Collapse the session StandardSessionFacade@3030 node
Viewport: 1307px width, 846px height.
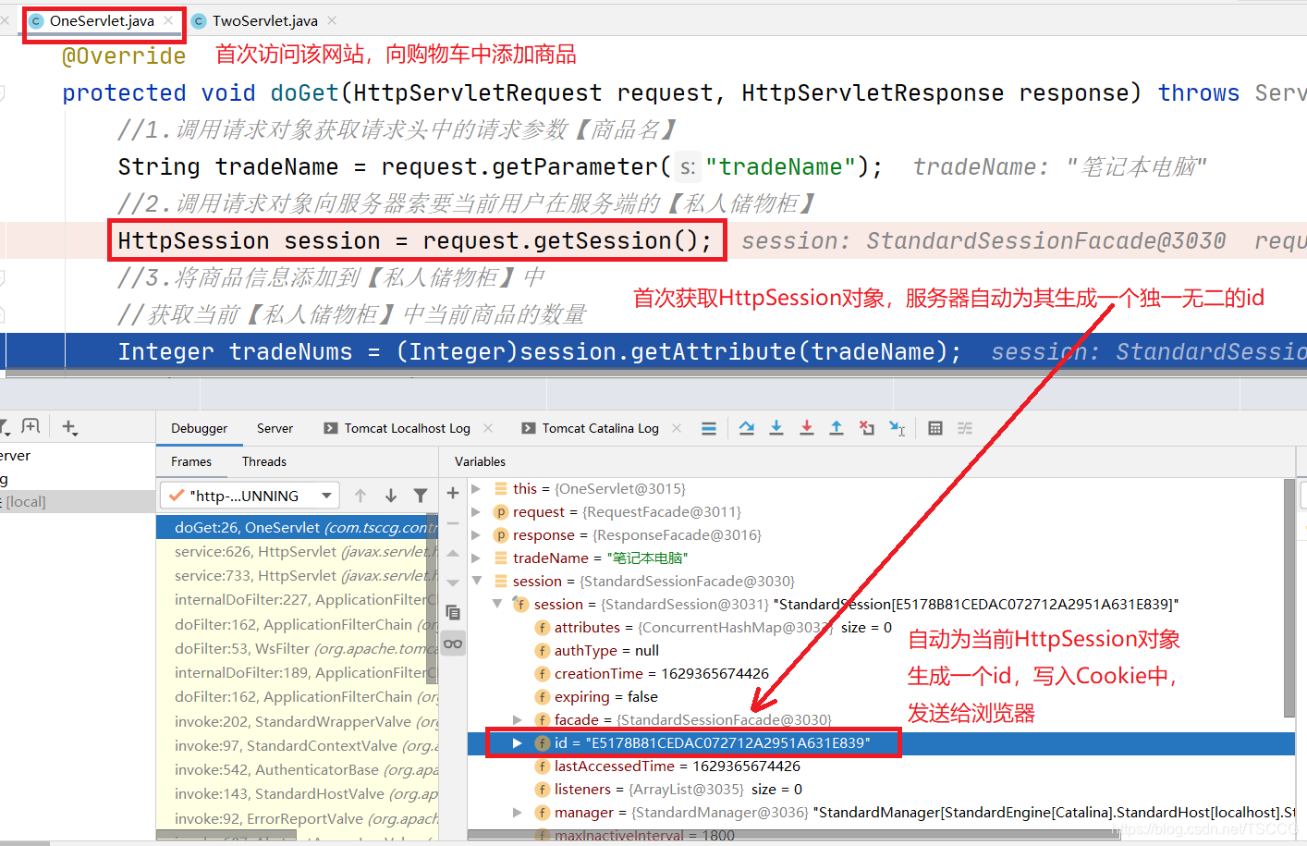[x=477, y=581]
